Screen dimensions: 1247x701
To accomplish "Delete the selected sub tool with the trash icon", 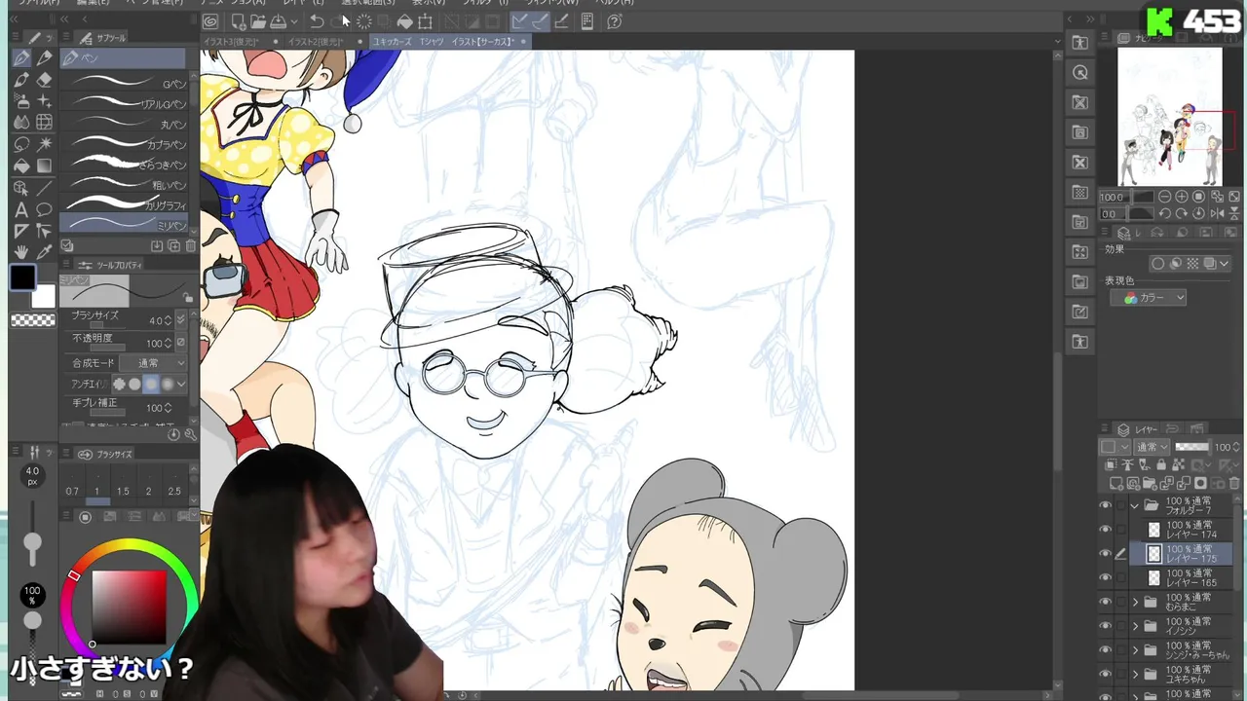I will (x=191, y=246).
